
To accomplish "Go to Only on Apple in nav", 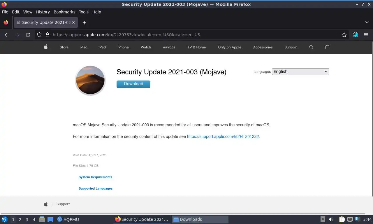I will [230, 47].
